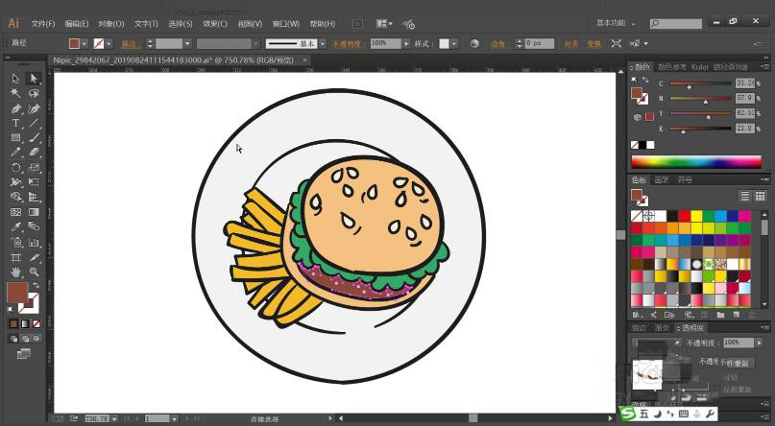
Task: Open the 文件(F) menu
Action: point(43,24)
